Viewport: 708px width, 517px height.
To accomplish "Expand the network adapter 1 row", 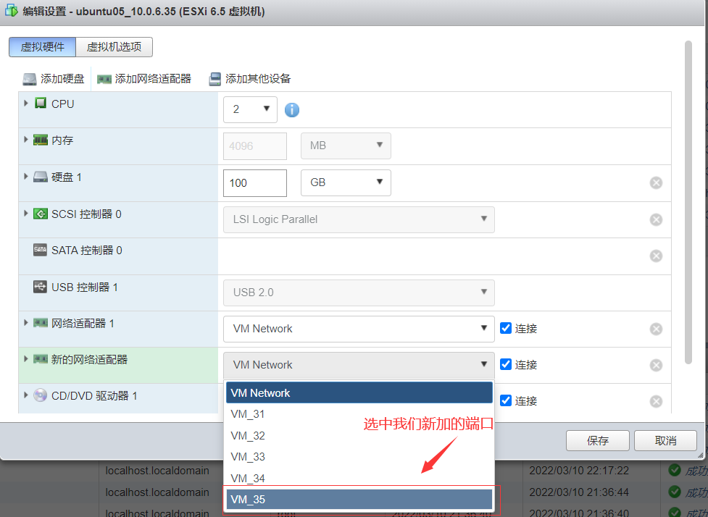I will click(26, 322).
